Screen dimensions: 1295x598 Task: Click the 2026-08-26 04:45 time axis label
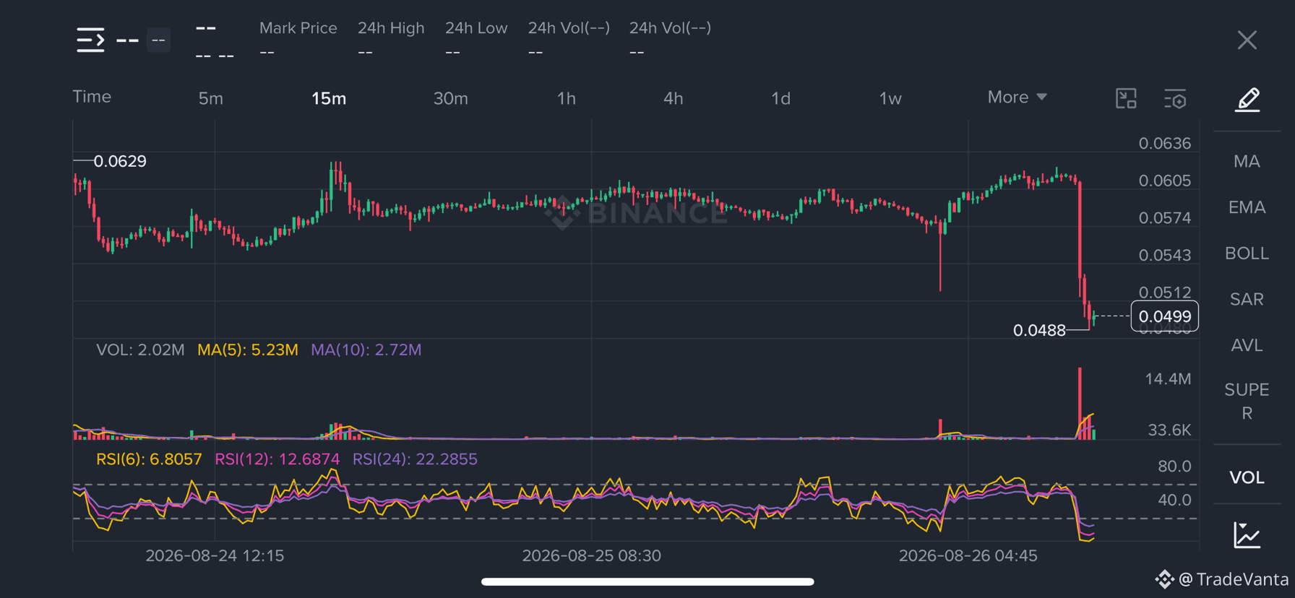tap(968, 555)
